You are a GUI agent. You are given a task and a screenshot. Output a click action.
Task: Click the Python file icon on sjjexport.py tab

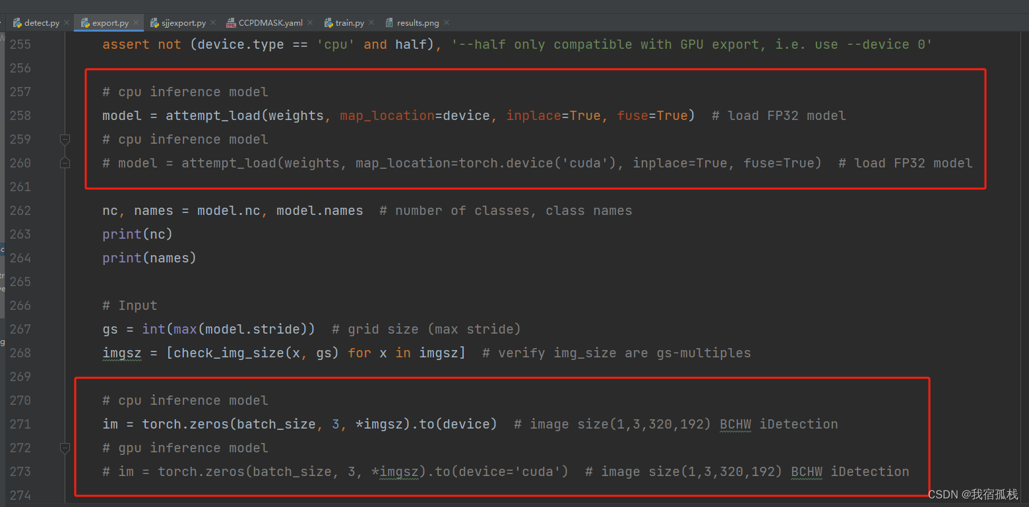click(x=154, y=22)
